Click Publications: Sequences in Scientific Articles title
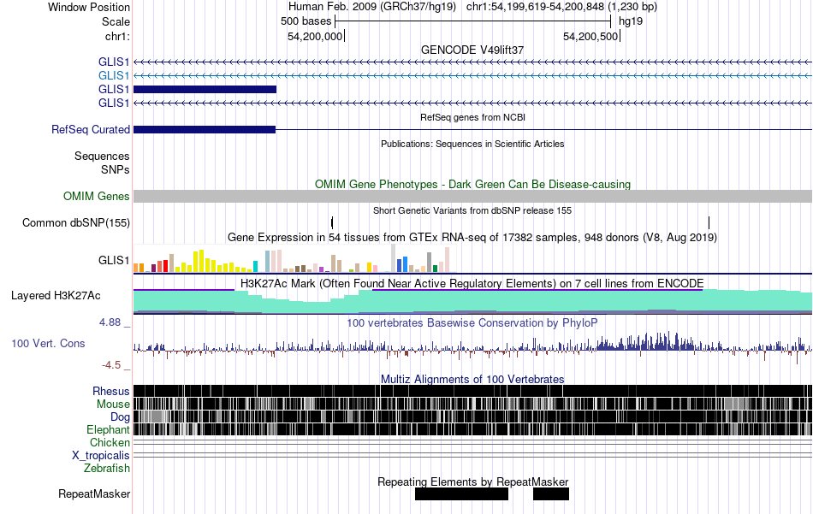Viewport: 813px width, 514px height. 472,144
